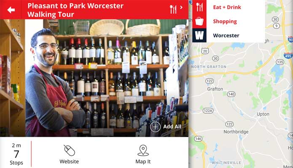293x168 pixels.
Task: Click Northbridge on the map
Action: [x=236, y=132]
